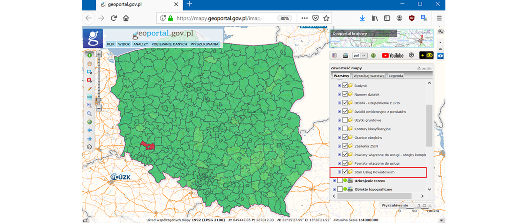Expand the Granice obrębów tree node
This screenshot has height=223, width=530.
click(339, 137)
